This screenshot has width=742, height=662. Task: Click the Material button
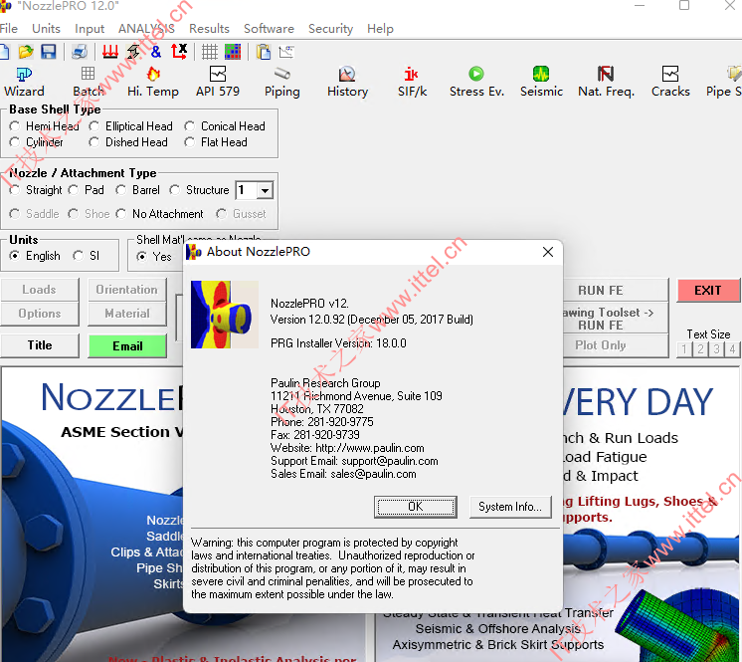click(x=127, y=314)
